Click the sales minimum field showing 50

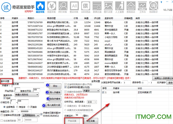coord(14,111)
